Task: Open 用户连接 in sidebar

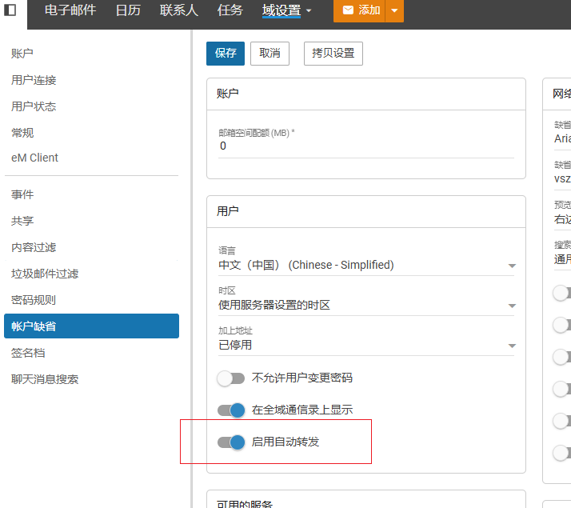Action: click(34, 80)
